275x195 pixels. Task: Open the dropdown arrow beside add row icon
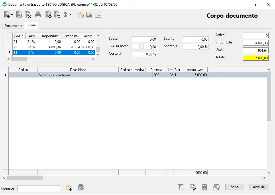coord(12,15)
